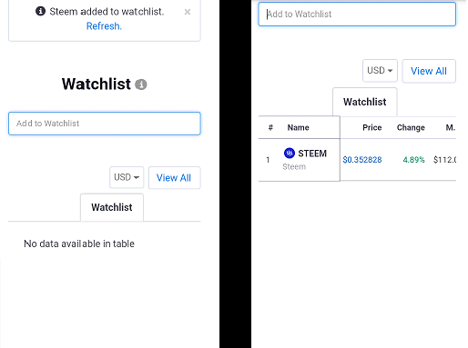Screen dimensions: 468x348
Task: Click the 4.89% change value
Action: click(x=413, y=160)
